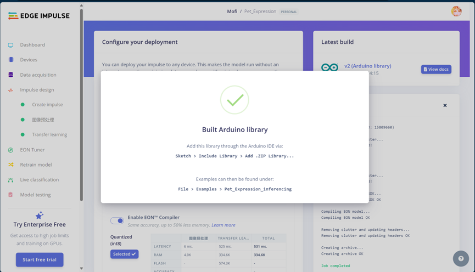Screen dimensions: 475x272
Task: Open Data acquisition section
Action: tap(38, 75)
